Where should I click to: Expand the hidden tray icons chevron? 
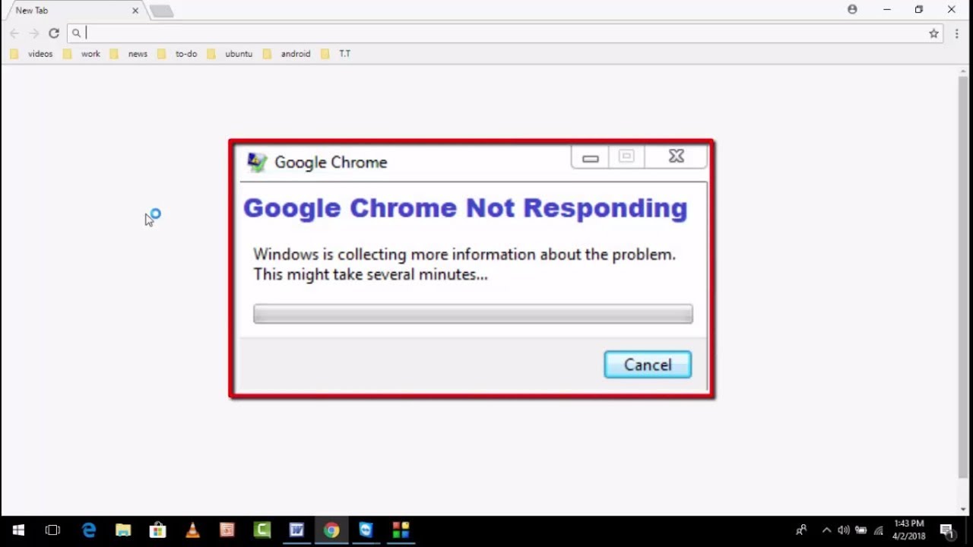coord(827,530)
